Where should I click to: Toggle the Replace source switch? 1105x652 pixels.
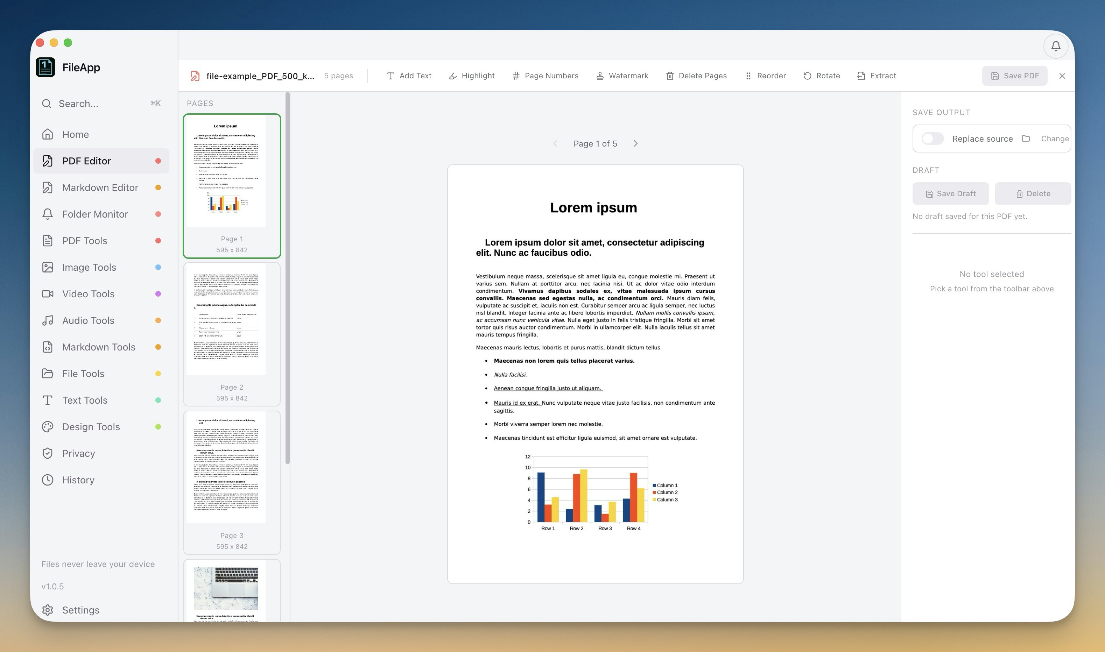(x=932, y=139)
